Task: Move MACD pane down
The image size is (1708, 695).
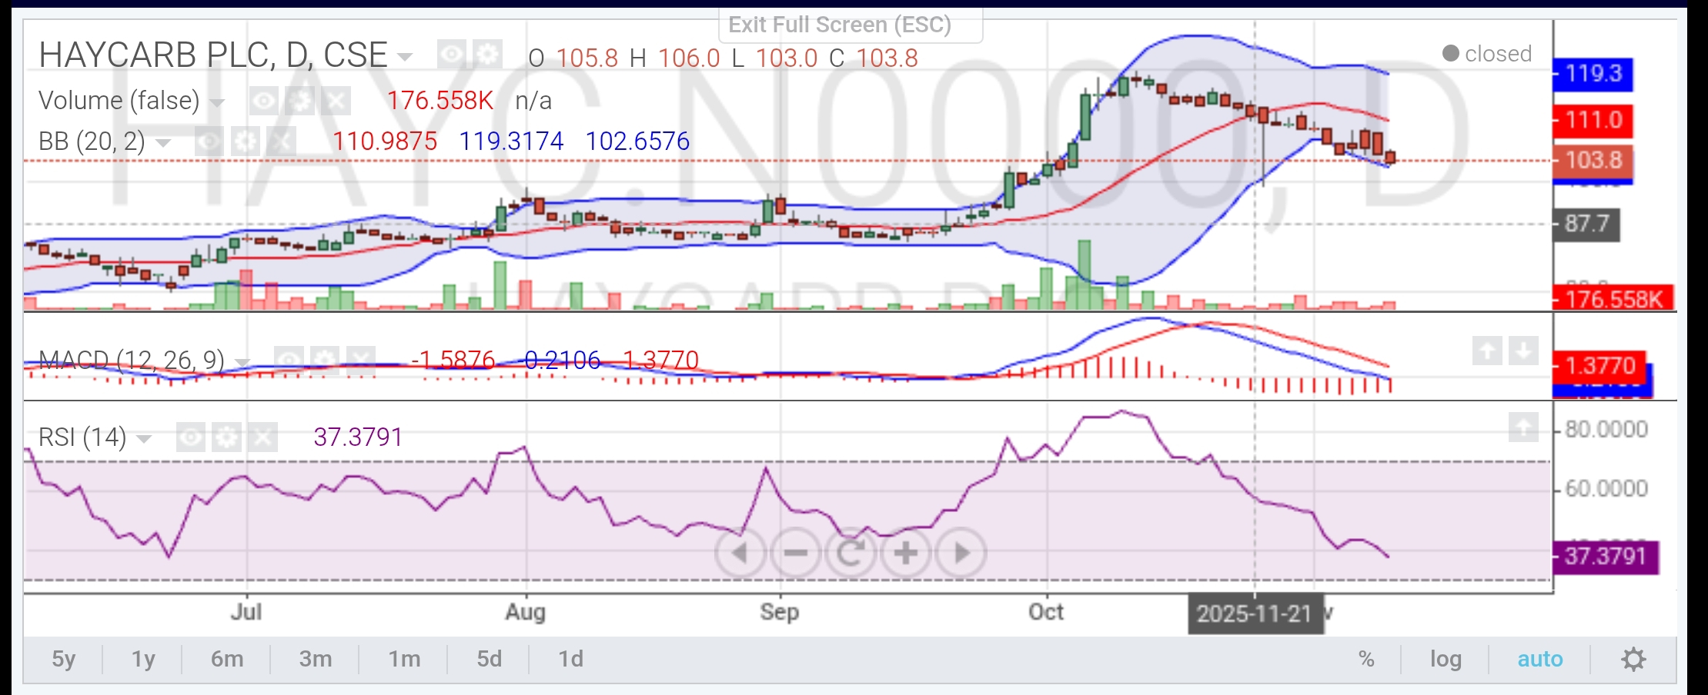Action: pyautogui.click(x=1523, y=351)
